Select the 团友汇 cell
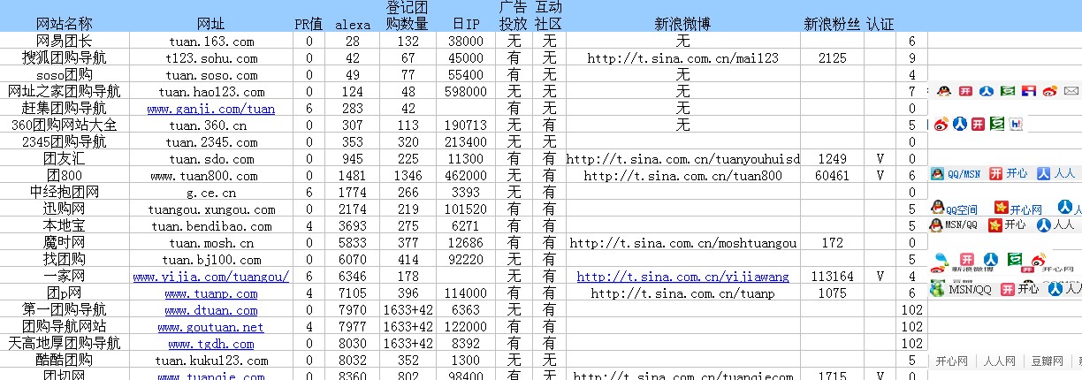1082x380 pixels. [64, 159]
